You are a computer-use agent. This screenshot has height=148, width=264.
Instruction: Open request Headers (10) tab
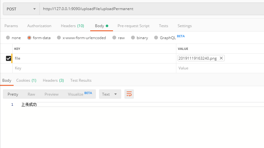coord(72,26)
